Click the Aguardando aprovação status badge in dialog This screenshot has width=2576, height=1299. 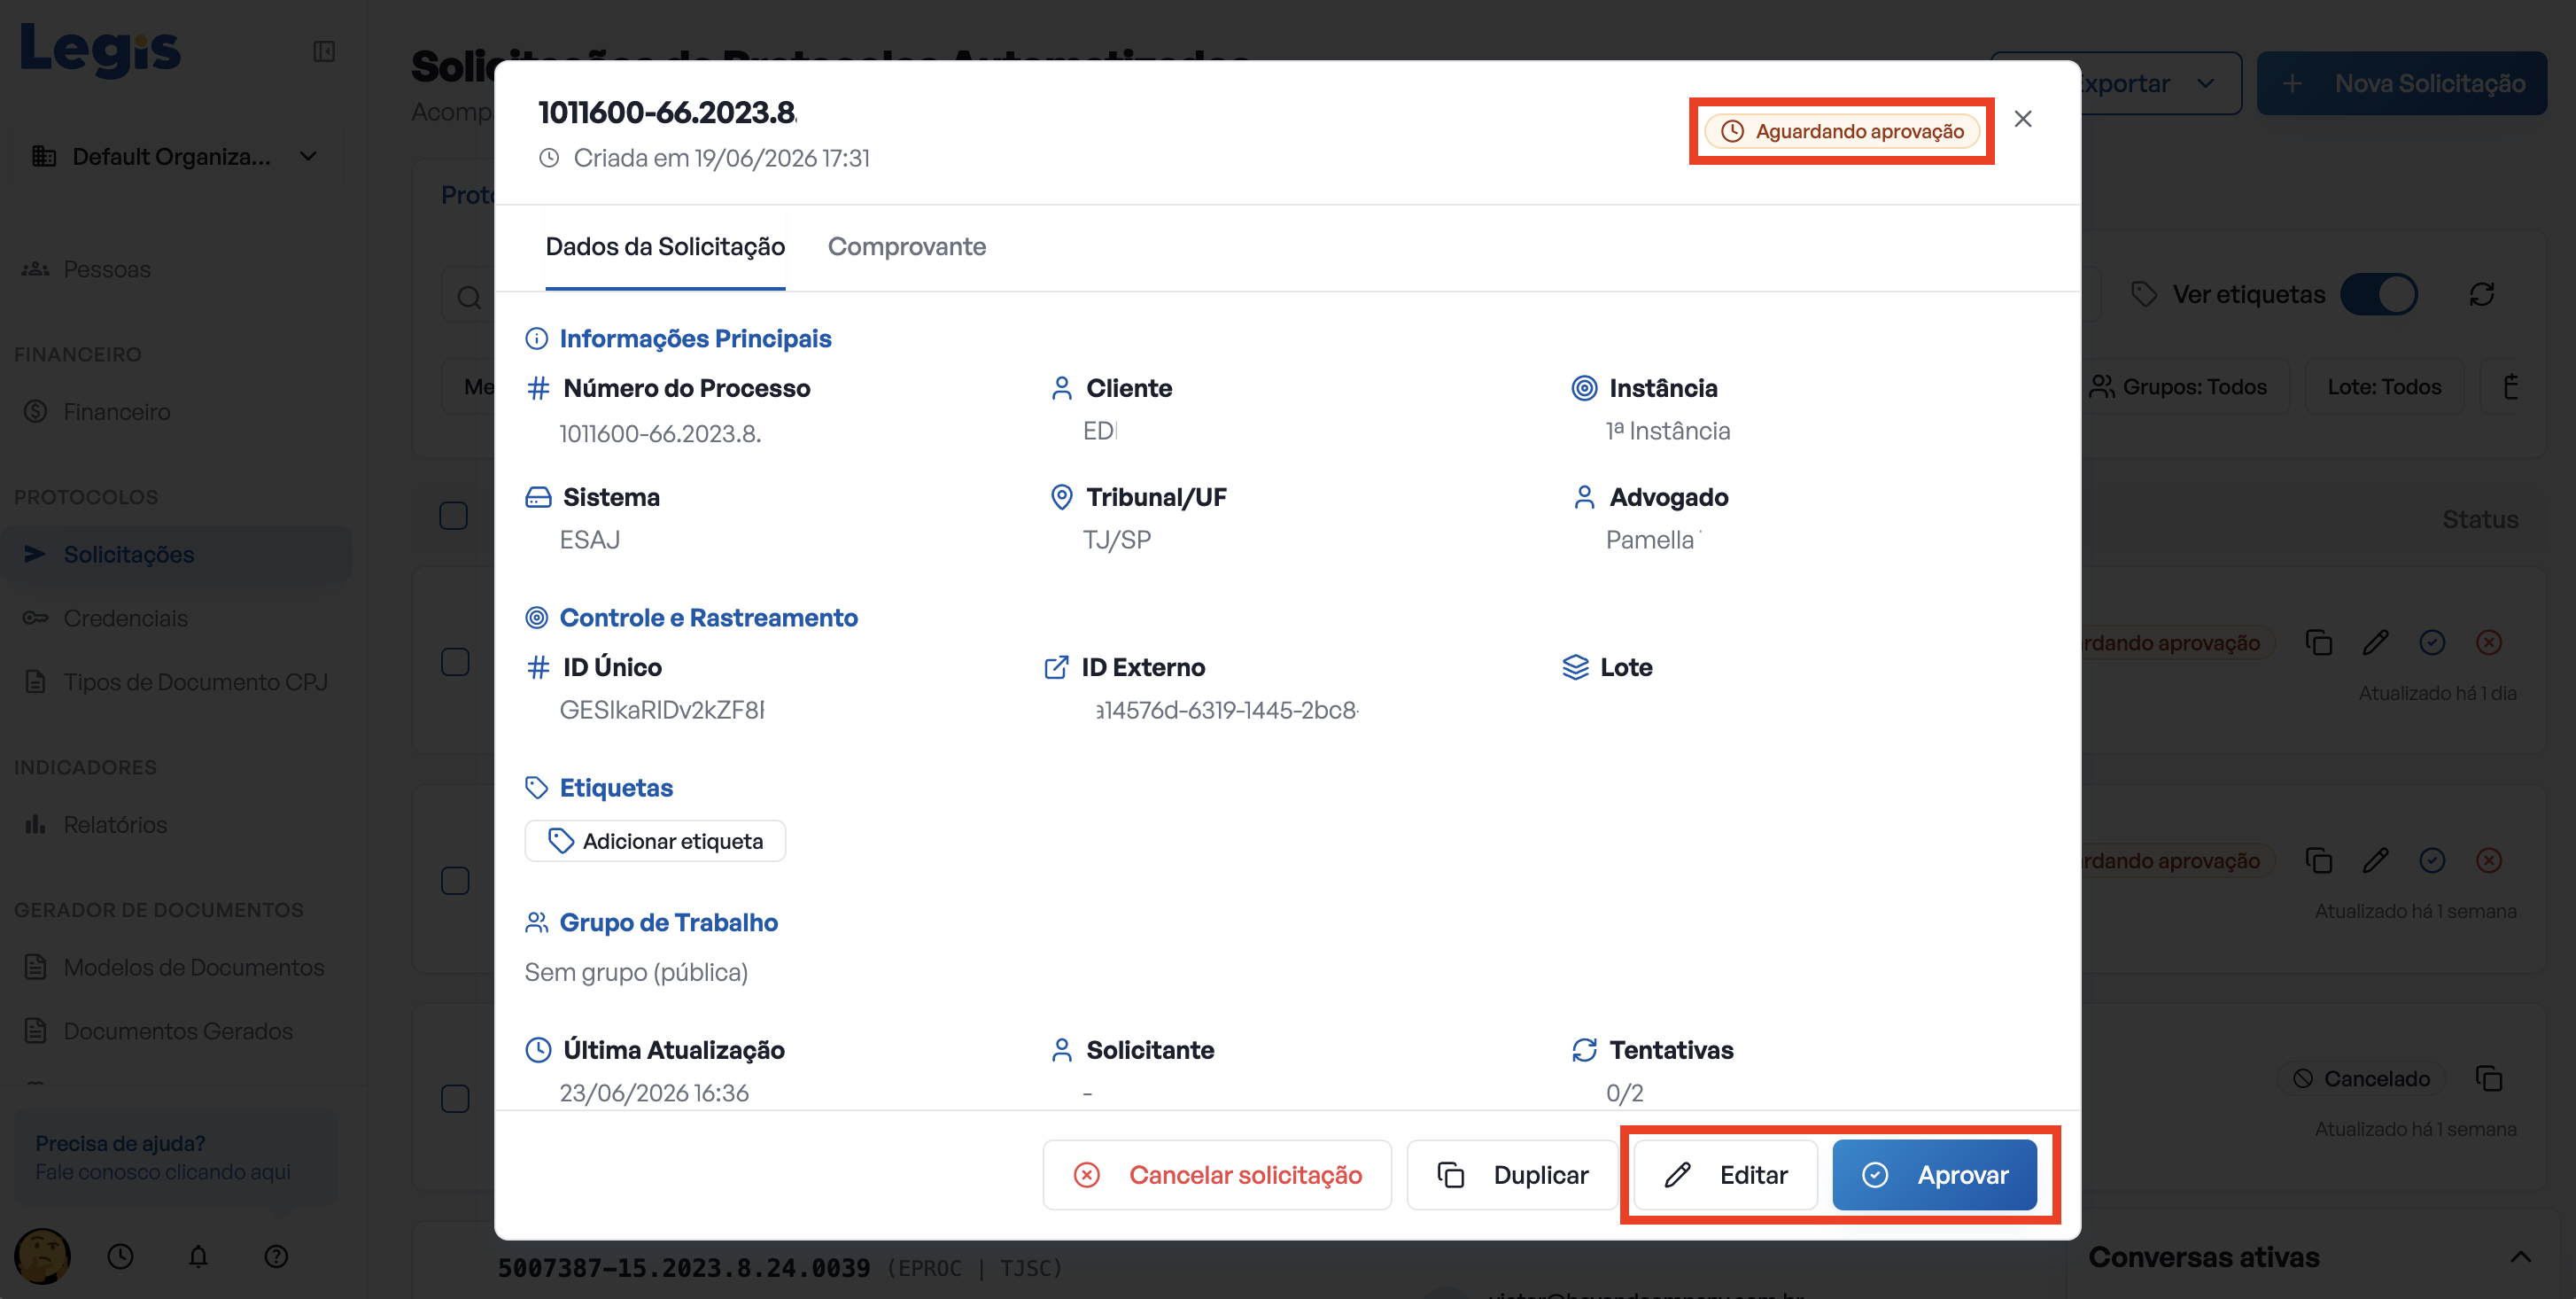pos(1842,131)
